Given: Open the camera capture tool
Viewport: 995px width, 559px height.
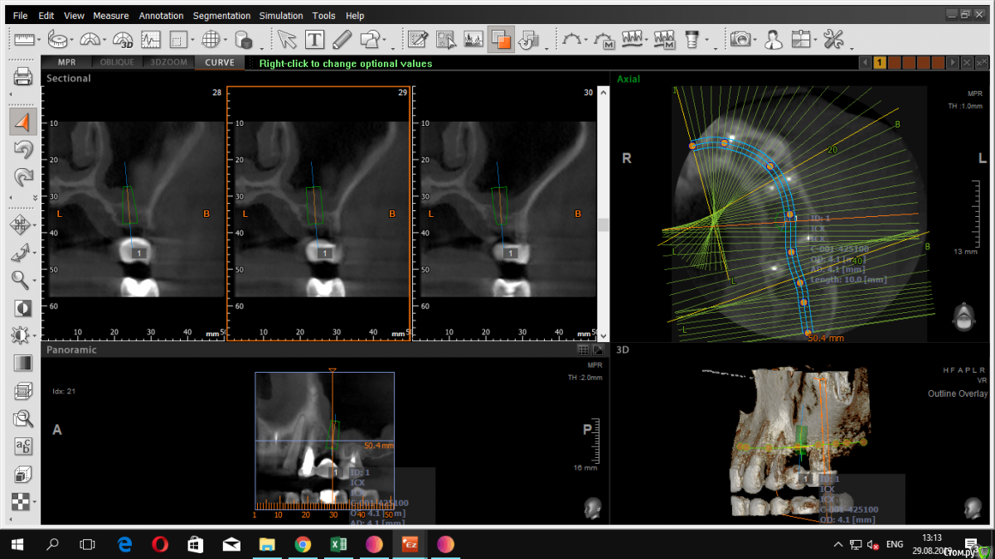Looking at the screenshot, I should (740, 39).
